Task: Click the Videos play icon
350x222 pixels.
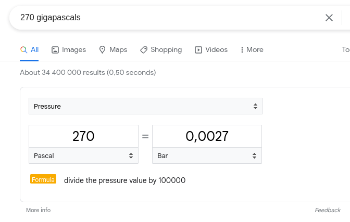Action: pyautogui.click(x=198, y=50)
